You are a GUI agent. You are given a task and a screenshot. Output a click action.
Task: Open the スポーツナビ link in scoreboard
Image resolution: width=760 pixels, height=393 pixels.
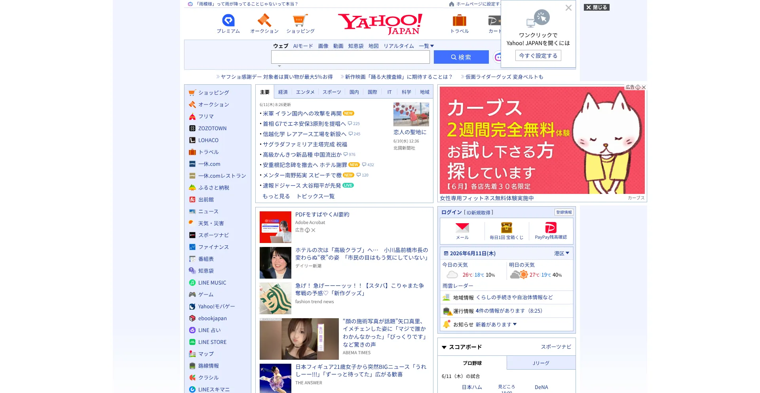556,347
